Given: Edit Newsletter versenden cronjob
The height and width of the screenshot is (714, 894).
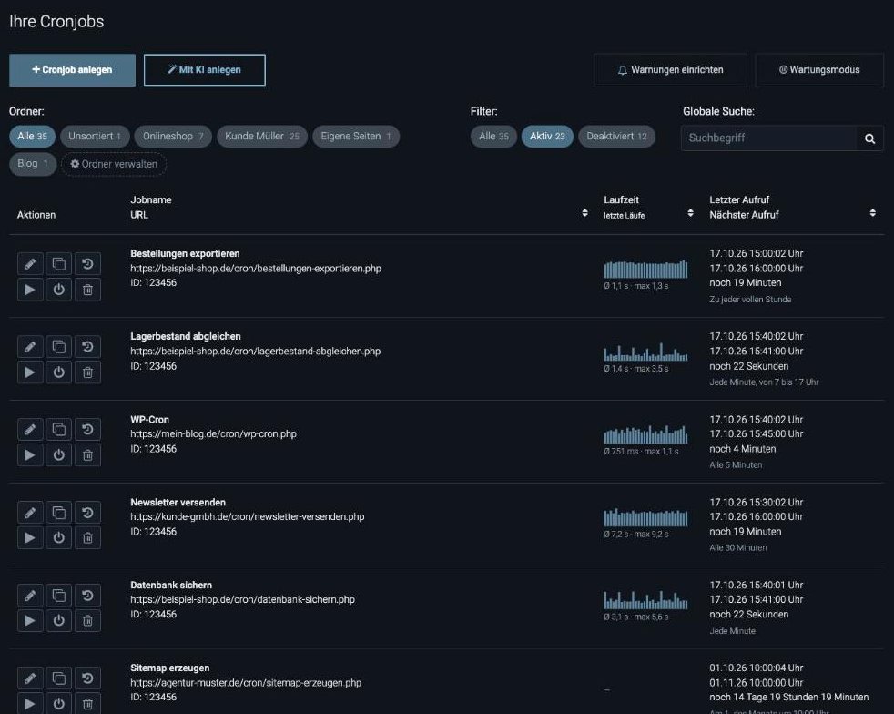Looking at the screenshot, I should (x=30, y=513).
